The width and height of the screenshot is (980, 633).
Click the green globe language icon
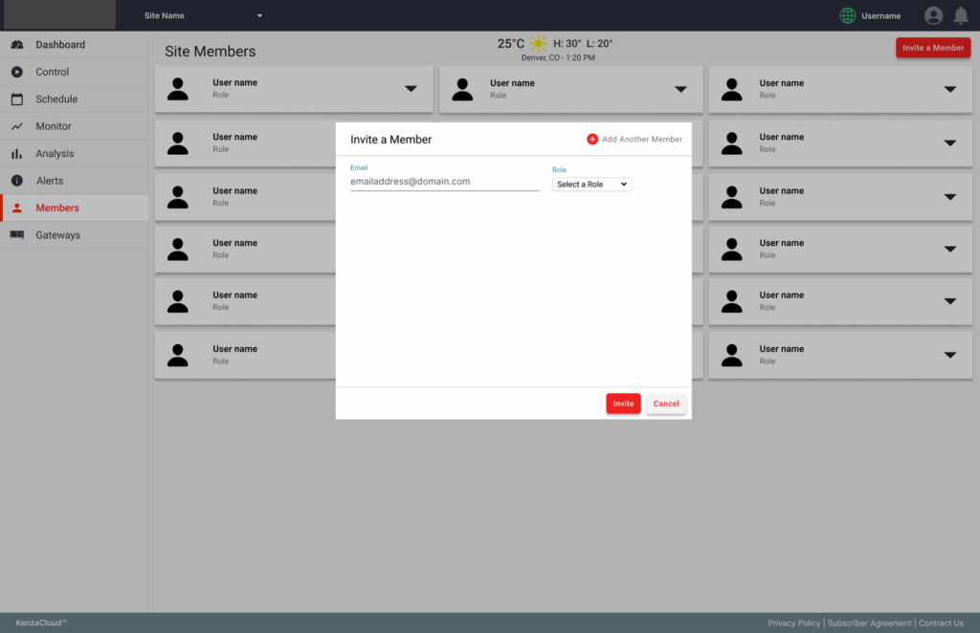point(847,15)
